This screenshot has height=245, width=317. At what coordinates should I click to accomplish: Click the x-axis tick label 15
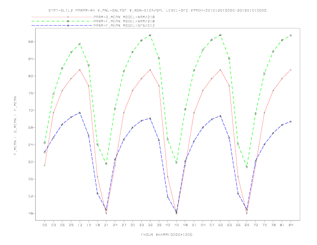tap(88, 225)
